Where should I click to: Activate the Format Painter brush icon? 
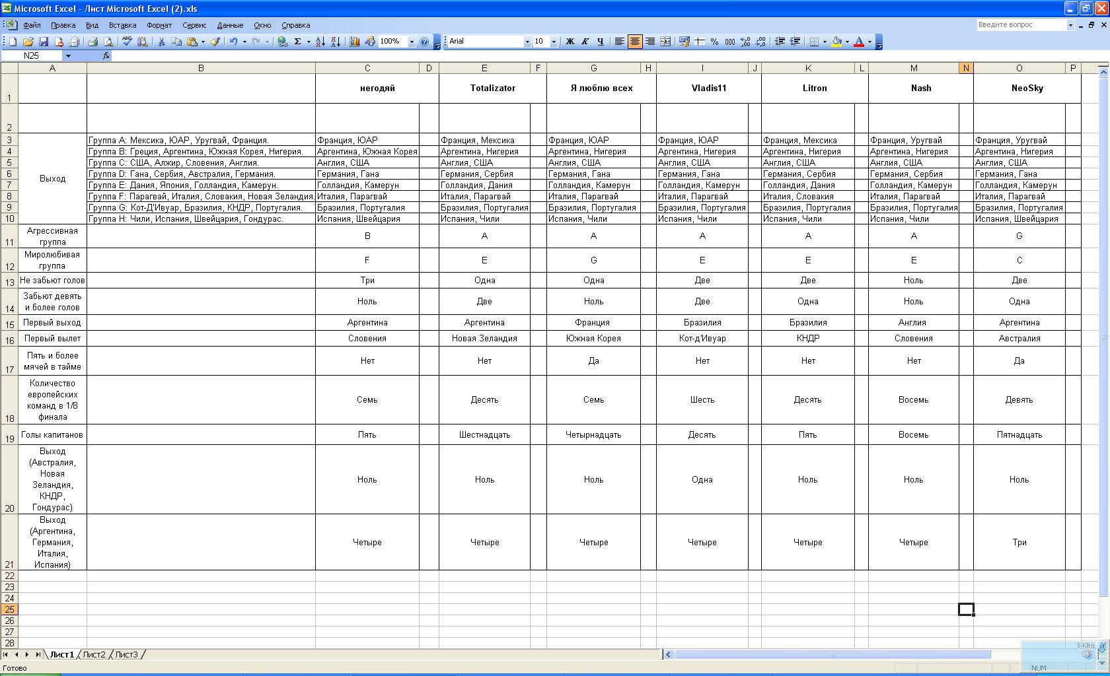click(x=215, y=42)
